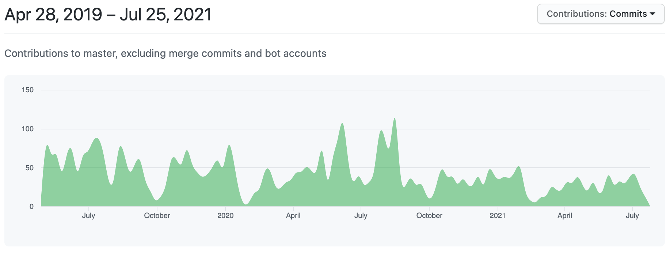
Task: Select the April label following 2021
Action: (564, 215)
